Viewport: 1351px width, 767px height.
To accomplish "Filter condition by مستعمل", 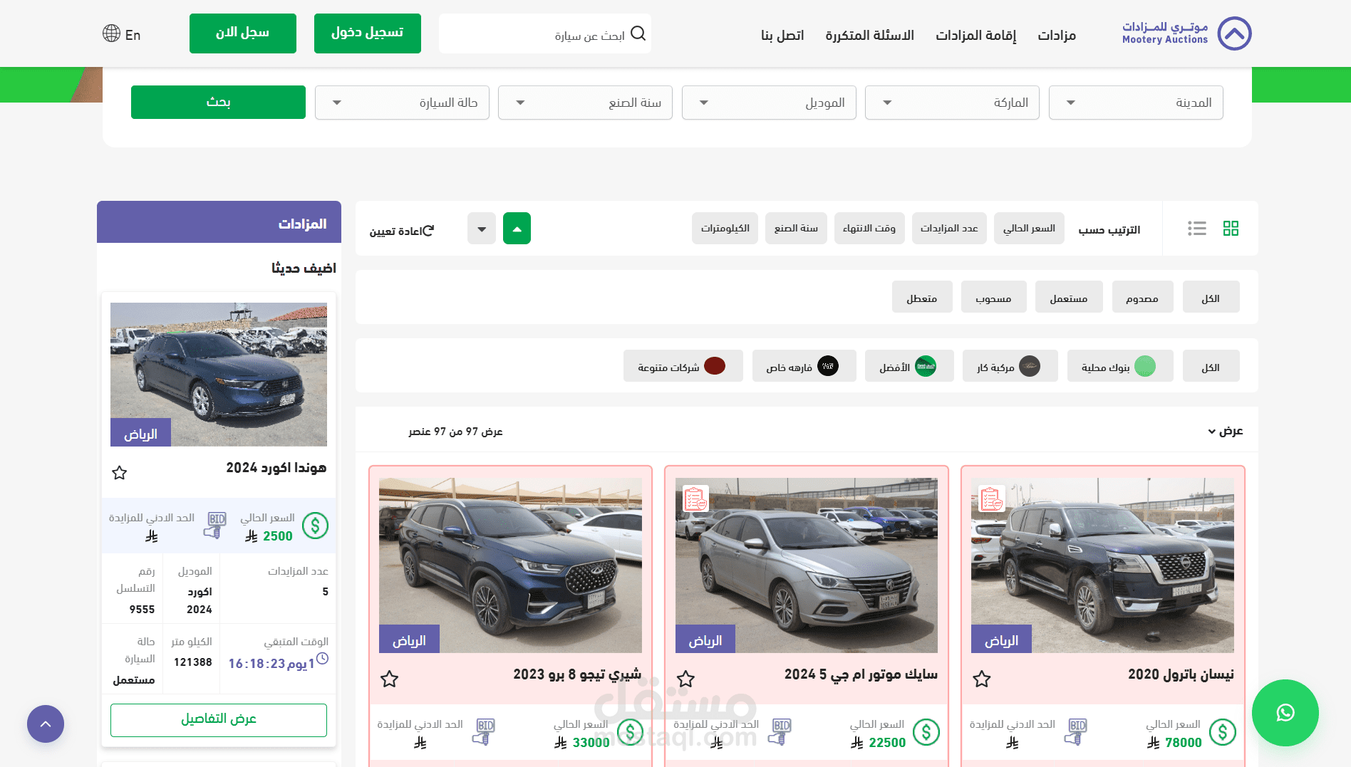I will (x=1069, y=297).
